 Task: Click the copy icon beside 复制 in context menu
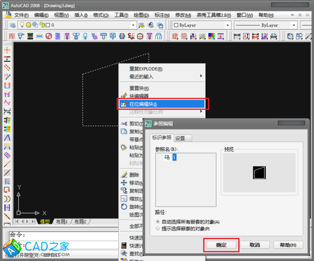pyautogui.click(x=124, y=132)
